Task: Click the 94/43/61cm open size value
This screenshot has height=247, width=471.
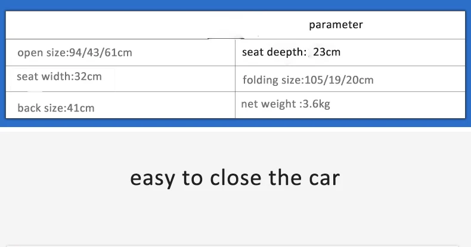Action: (101, 53)
